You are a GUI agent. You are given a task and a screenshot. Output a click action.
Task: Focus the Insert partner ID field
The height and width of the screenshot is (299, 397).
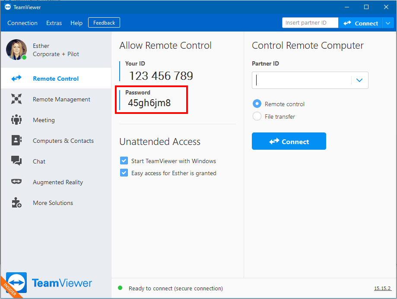pyautogui.click(x=310, y=23)
